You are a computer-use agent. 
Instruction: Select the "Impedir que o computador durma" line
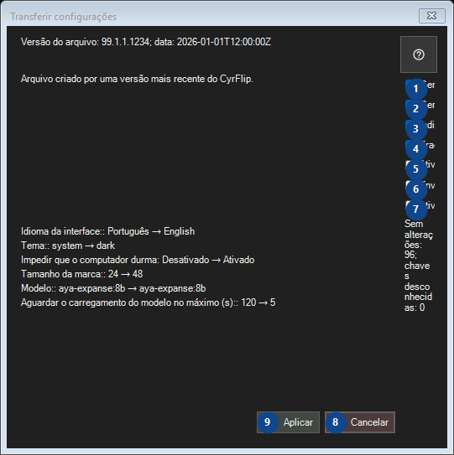[x=138, y=260]
